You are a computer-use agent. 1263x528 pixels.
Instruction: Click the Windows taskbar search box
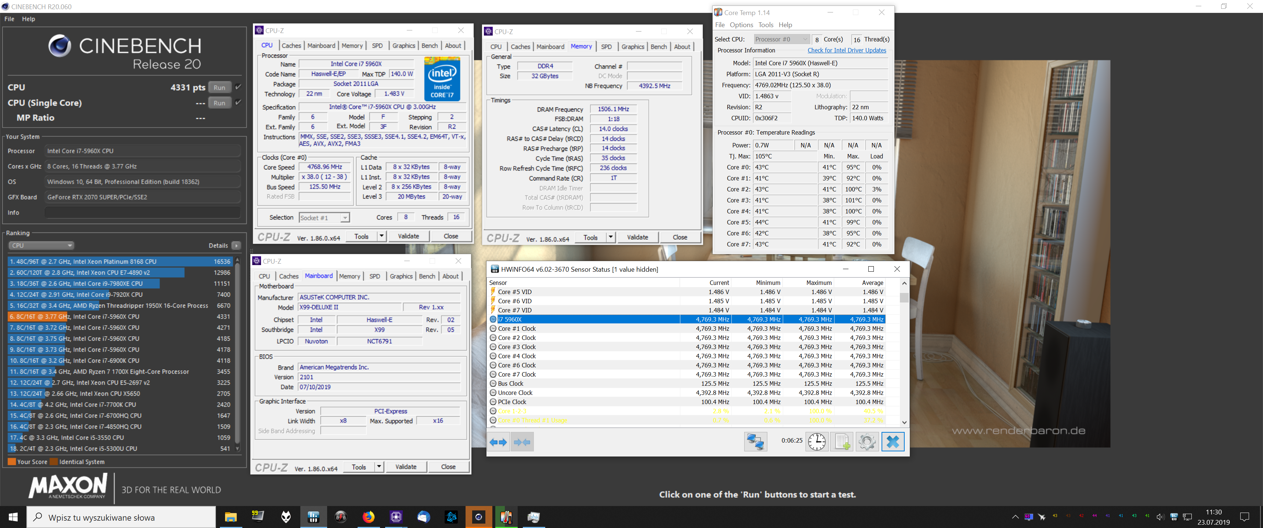click(121, 517)
